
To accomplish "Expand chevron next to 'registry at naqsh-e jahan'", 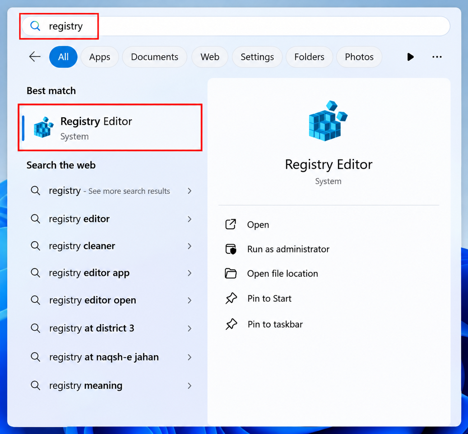I will click(x=190, y=357).
